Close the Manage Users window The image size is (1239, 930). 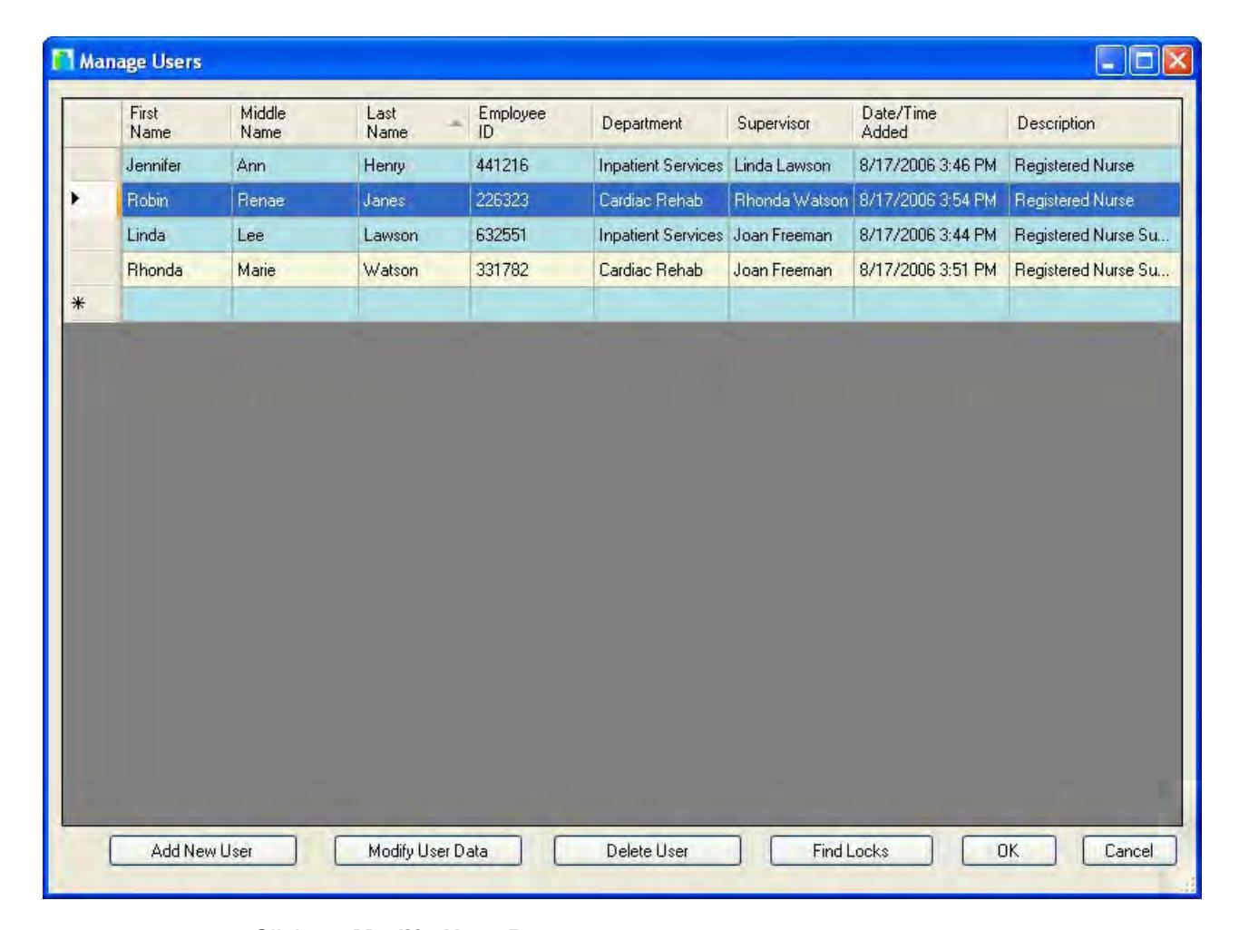(x=1179, y=62)
